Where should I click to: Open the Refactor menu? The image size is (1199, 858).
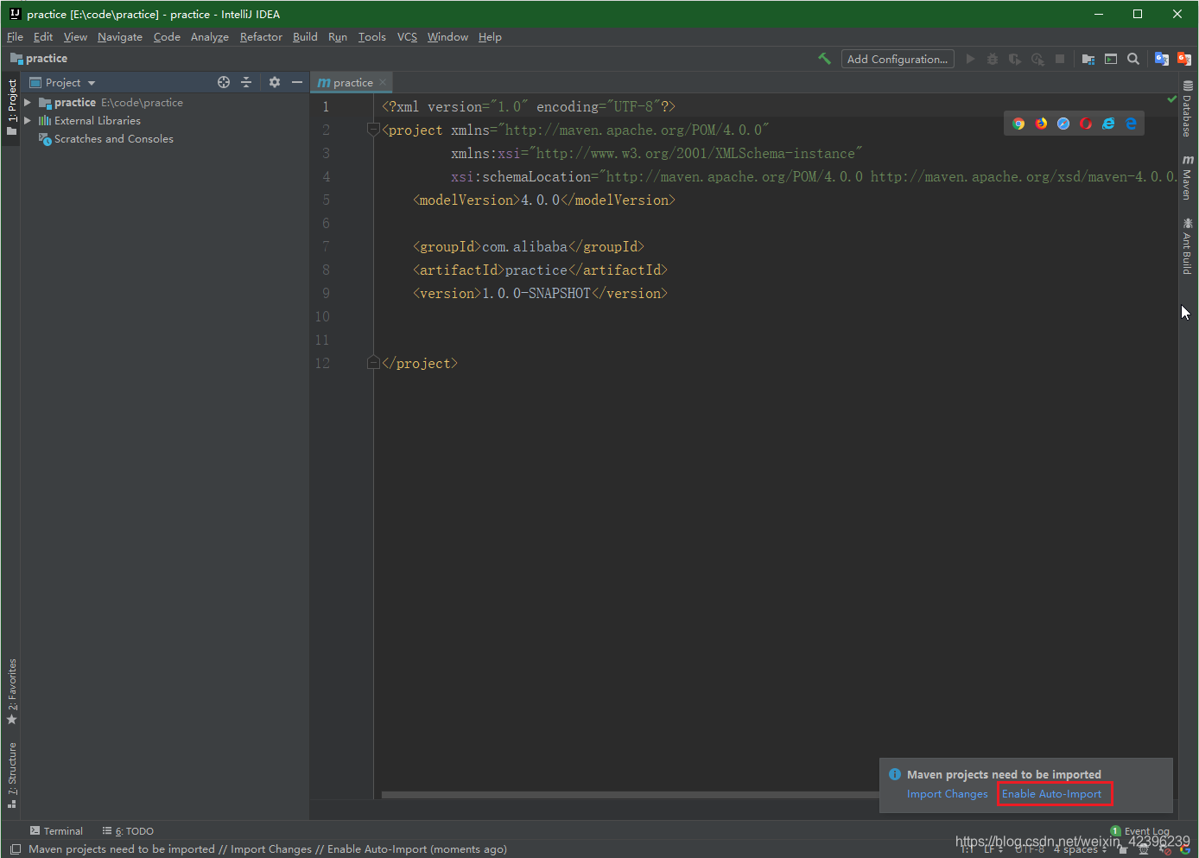click(x=261, y=36)
